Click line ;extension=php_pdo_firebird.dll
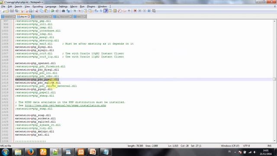277x156 pixels. tap(40, 66)
